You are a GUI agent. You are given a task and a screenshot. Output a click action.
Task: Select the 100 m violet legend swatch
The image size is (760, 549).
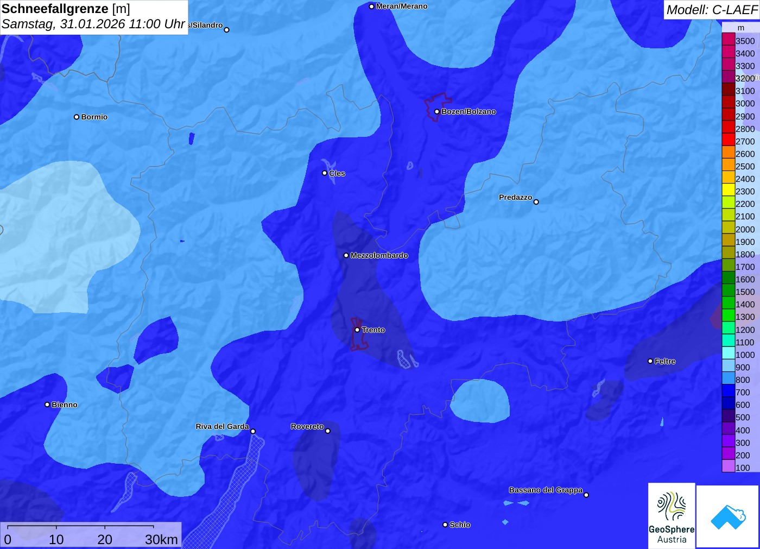(729, 466)
